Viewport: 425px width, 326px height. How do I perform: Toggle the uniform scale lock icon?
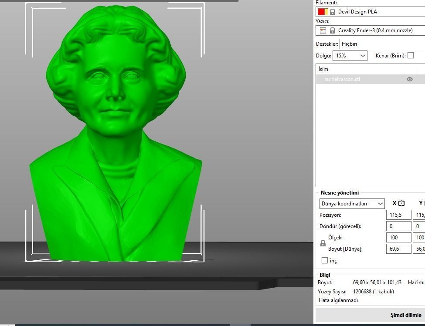[323, 243]
